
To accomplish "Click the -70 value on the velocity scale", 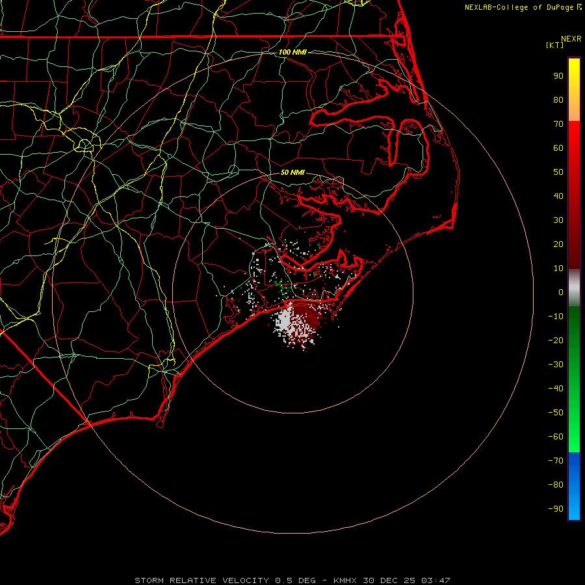I will click(x=556, y=460).
